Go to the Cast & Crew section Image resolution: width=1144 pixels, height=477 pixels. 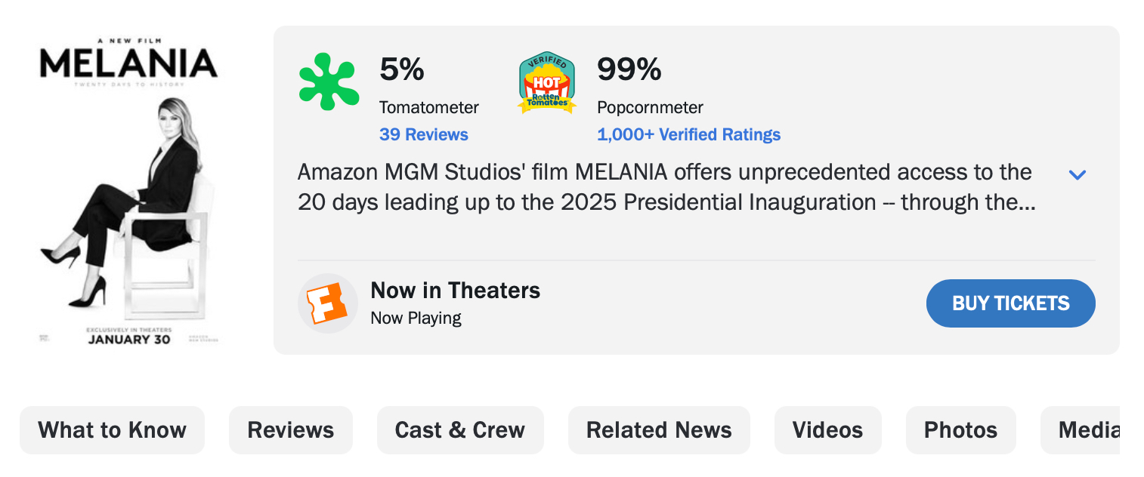pos(459,430)
